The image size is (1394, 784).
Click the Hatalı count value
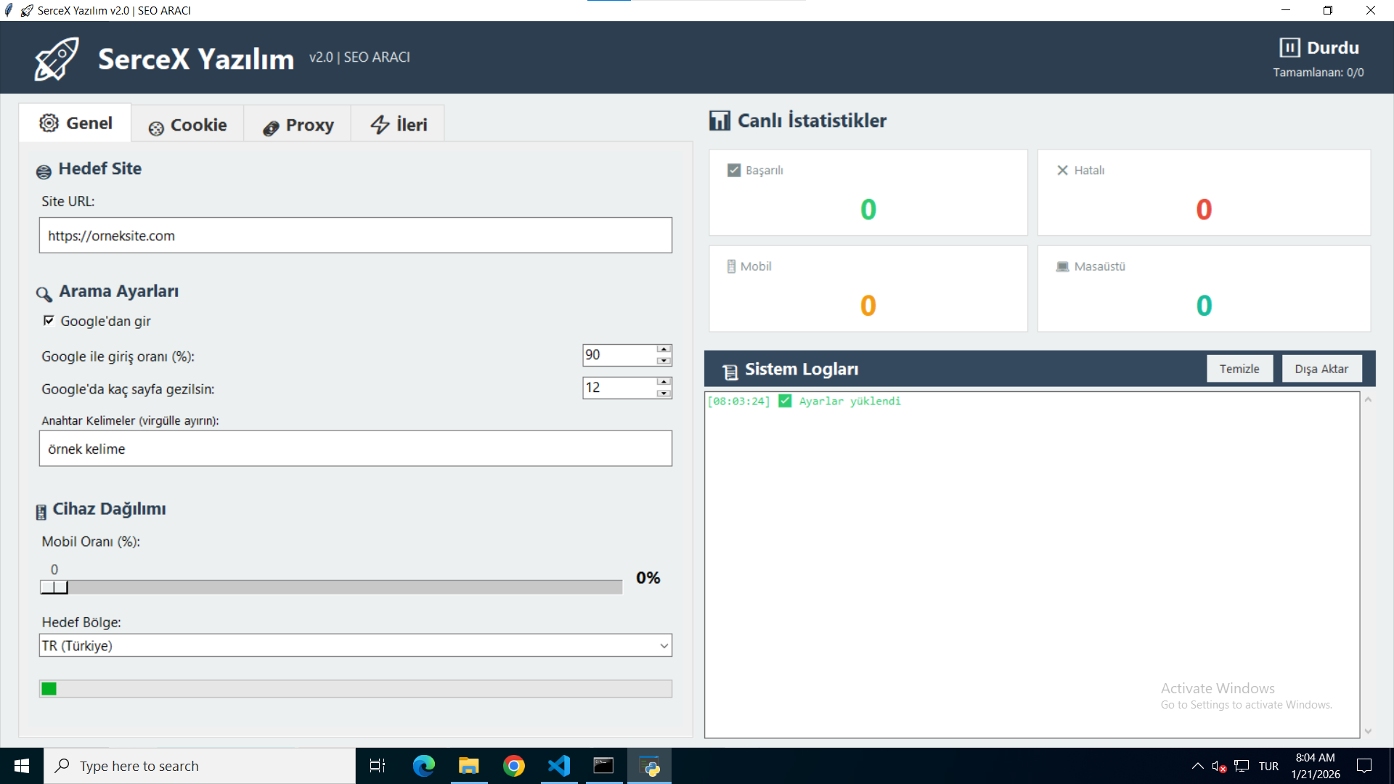pyautogui.click(x=1204, y=210)
